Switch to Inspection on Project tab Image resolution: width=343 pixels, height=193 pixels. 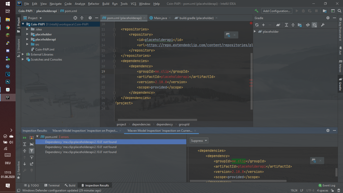(85, 130)
